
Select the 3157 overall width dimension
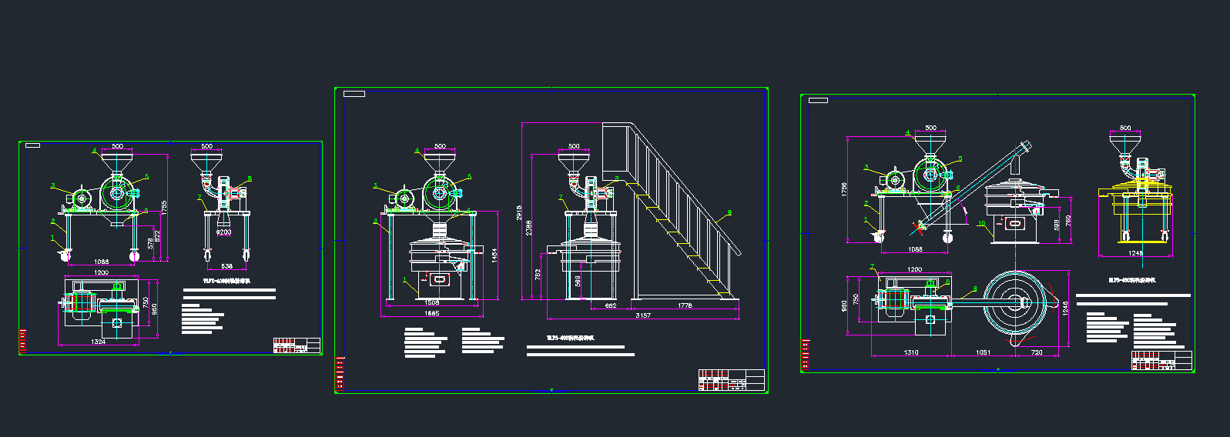[643, 315]
